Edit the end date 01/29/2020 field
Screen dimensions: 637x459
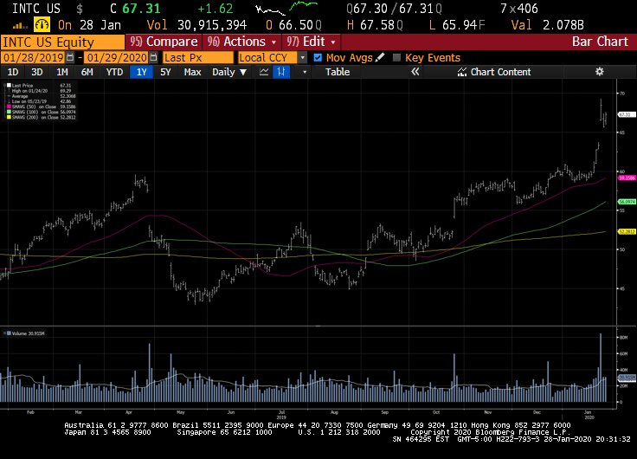(117, 57)
